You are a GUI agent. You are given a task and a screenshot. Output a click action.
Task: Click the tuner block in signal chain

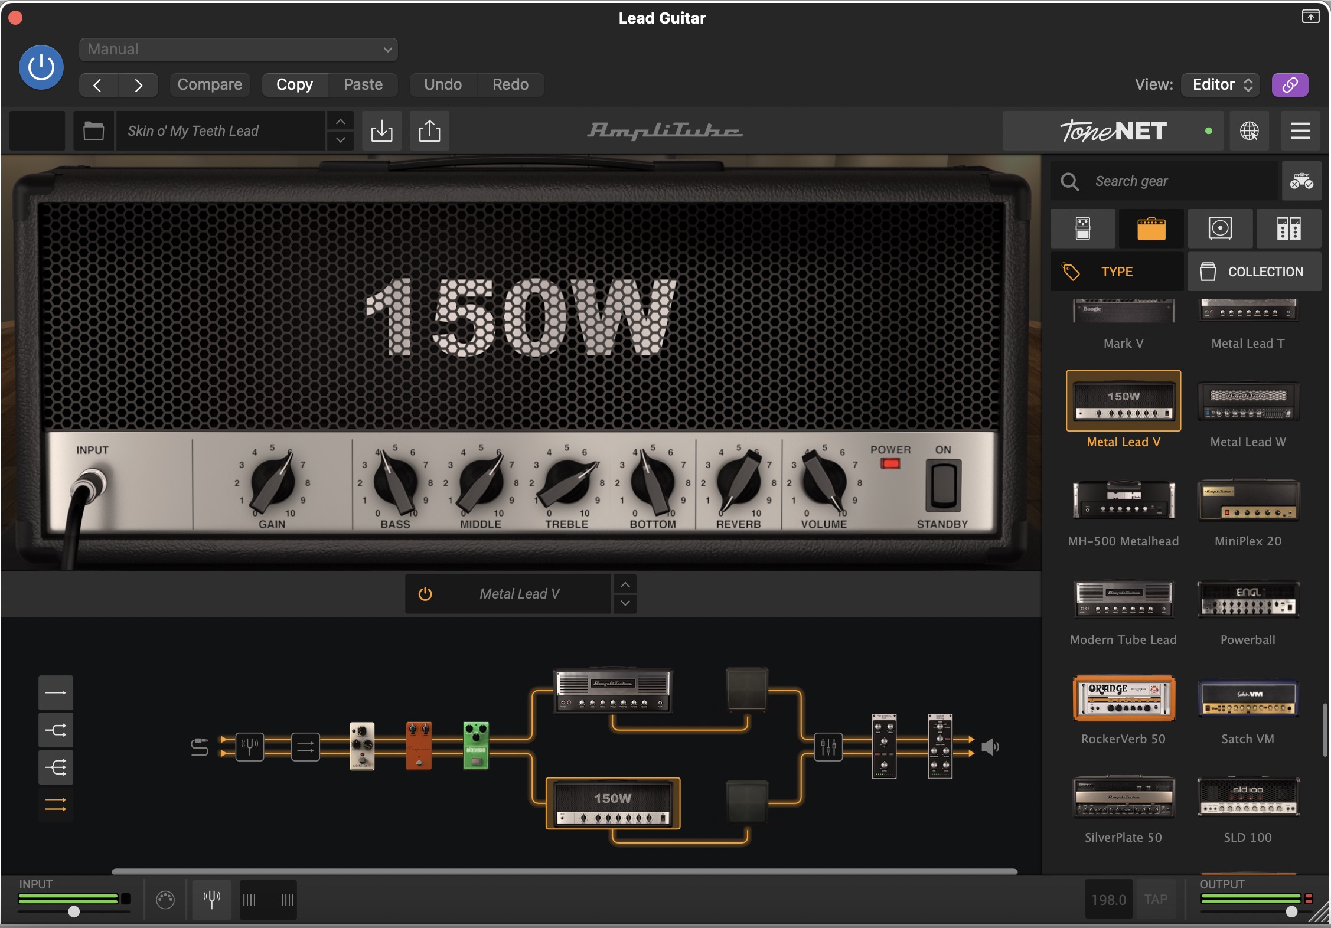(x=250, y=747)
